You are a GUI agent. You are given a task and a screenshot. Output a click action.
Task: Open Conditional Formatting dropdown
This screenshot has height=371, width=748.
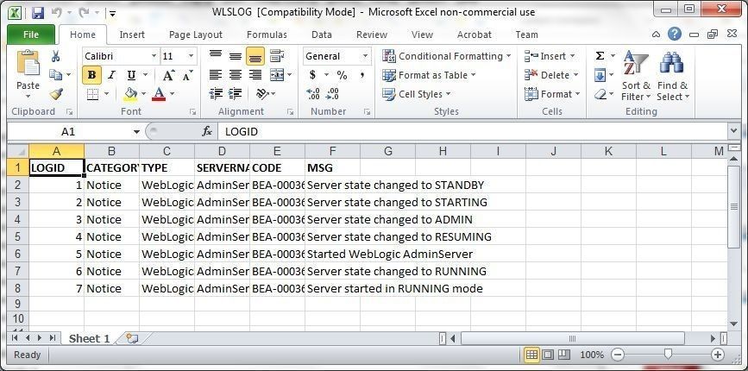pos(447,56)
